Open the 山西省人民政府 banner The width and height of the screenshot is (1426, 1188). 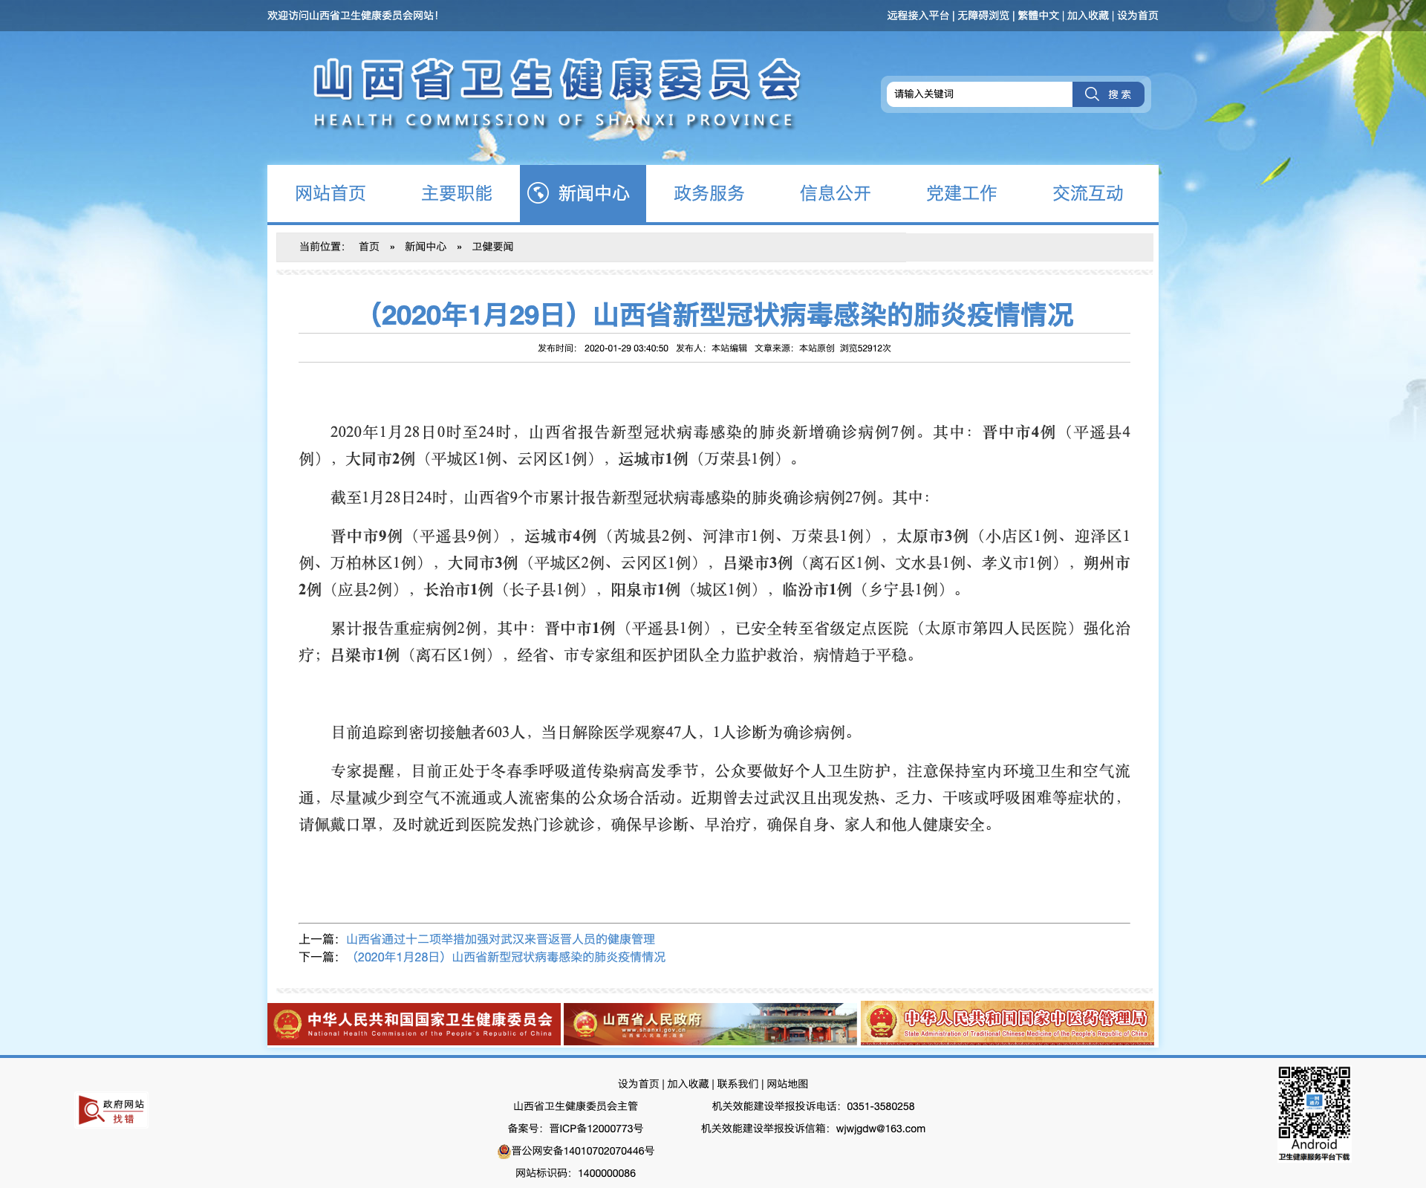[x=710, y=1024]
